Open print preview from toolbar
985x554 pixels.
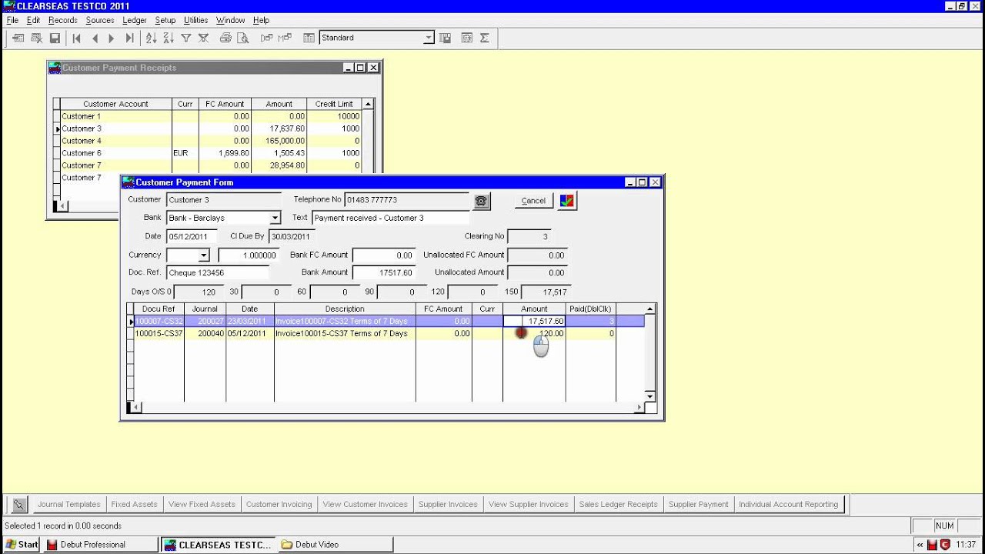click(243, 38)
